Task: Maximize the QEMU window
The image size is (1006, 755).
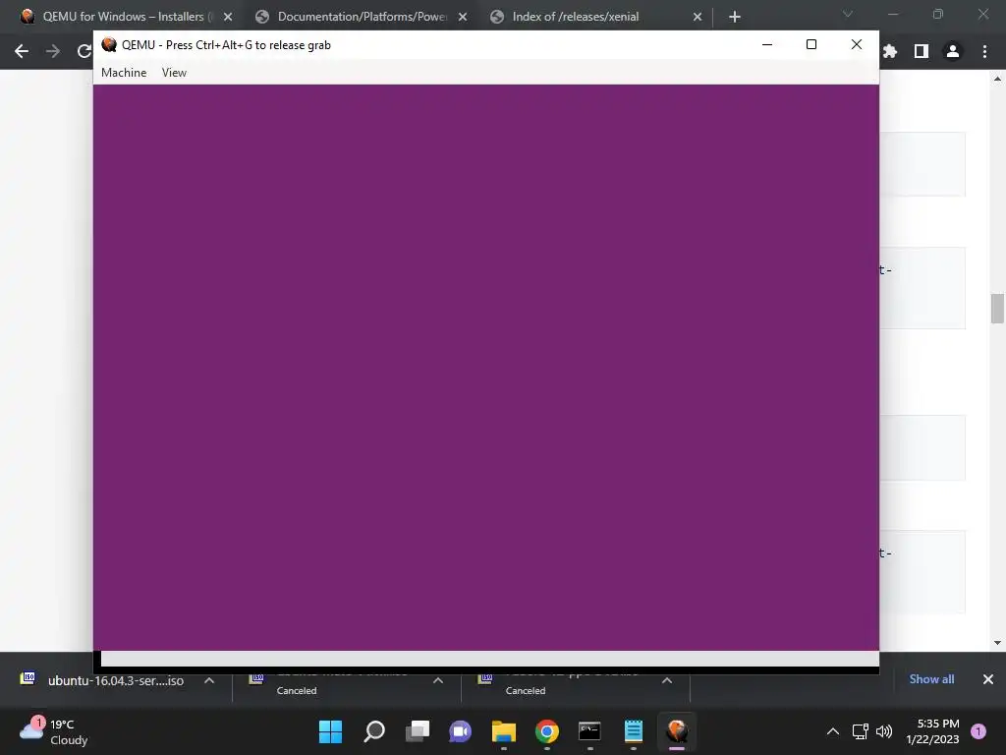Action: tap(810, 44)
